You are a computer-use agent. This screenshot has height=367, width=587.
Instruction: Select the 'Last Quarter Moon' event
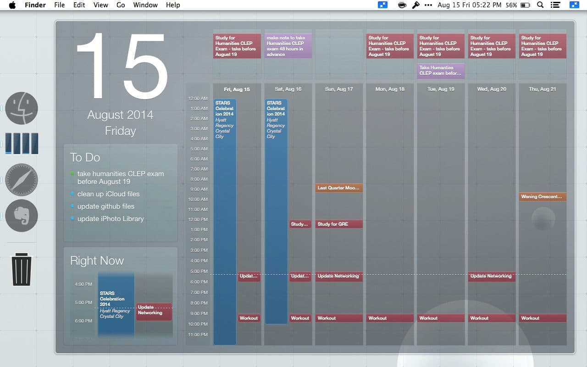[338, 188]
